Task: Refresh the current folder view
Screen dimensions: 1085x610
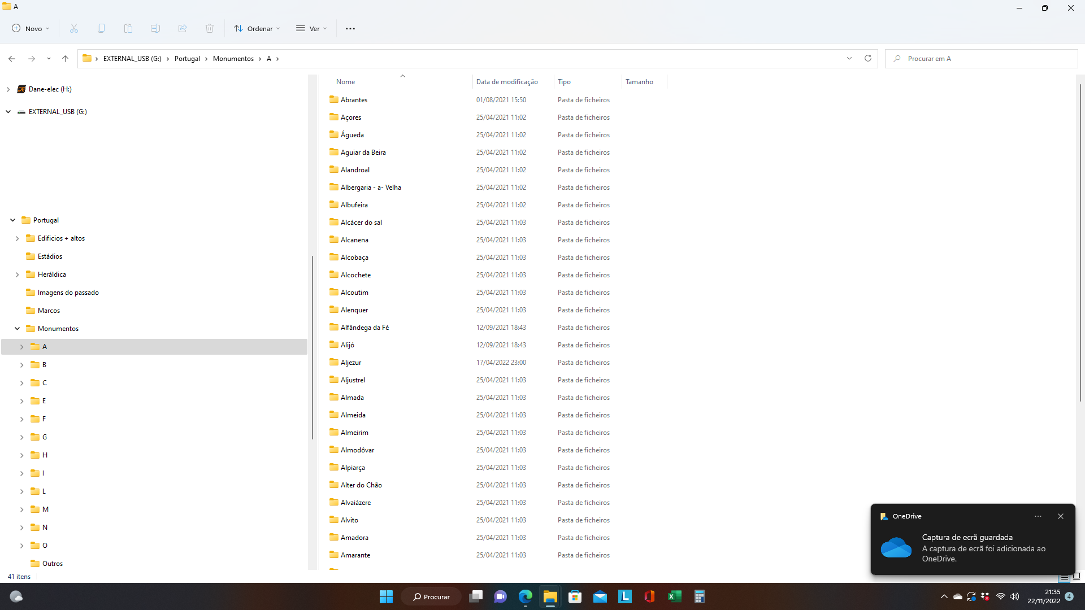Action: [x=868, y=58]
